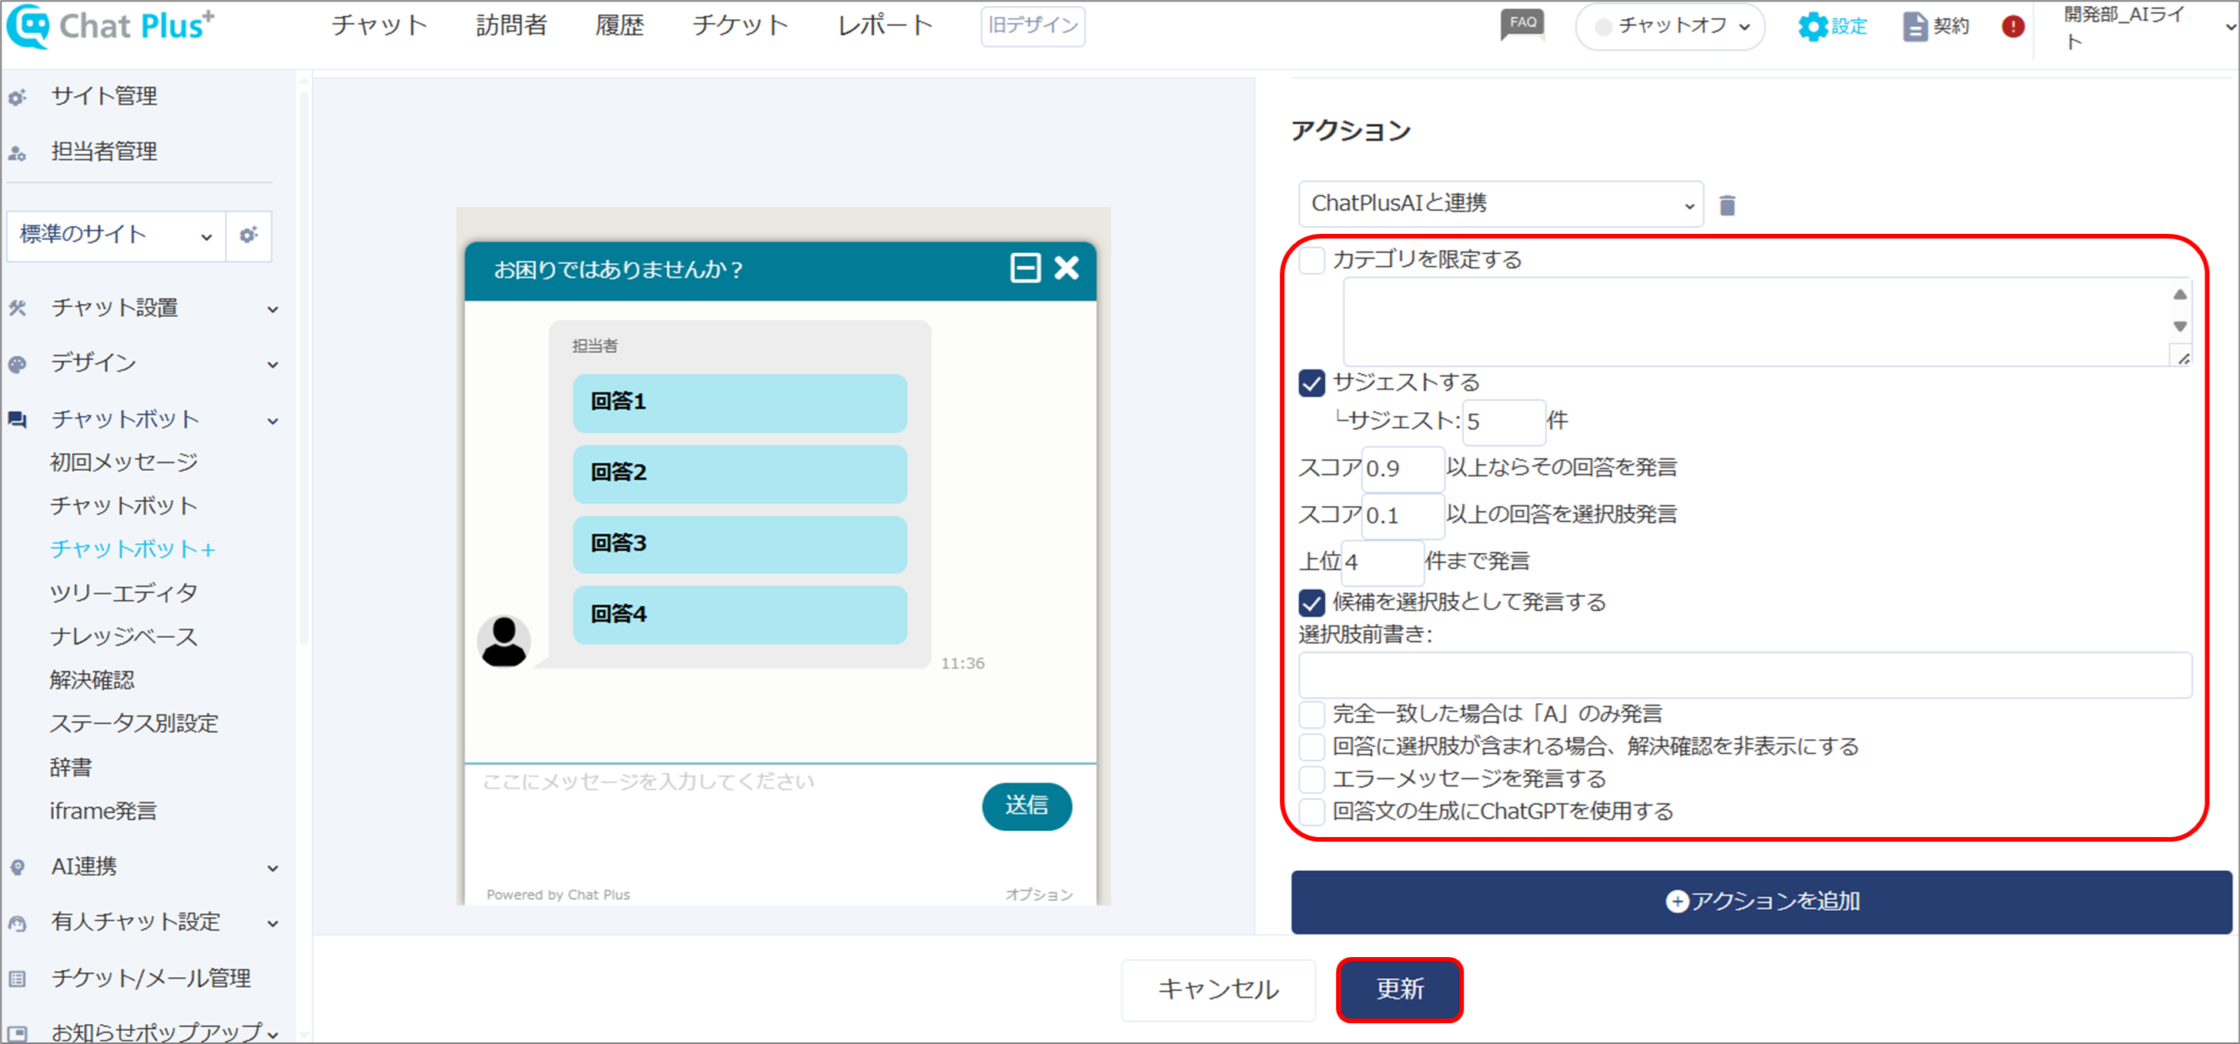Click the 上位 4 件 field
The height and width of the screenshot is (1044, 2240).
point(1381,563)
